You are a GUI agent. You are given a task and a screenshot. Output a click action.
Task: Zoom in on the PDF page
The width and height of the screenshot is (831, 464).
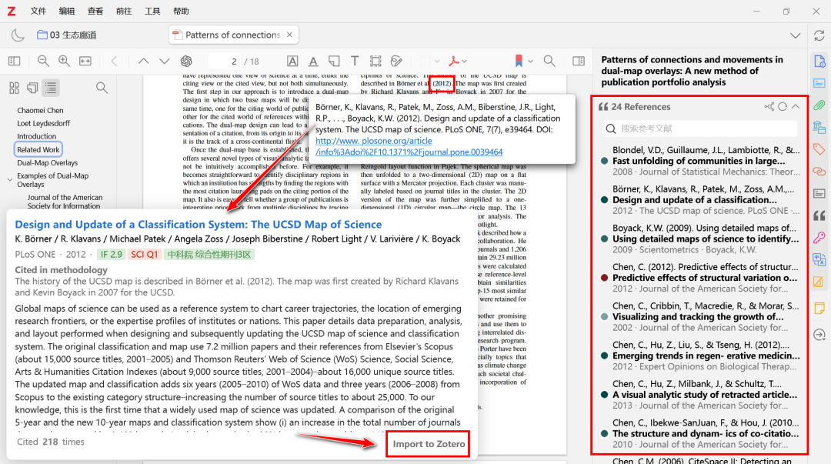click(x=64, y=61)
